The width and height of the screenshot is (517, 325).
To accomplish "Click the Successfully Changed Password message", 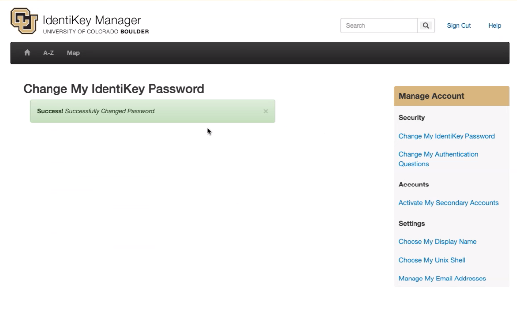I will [x=110, y=111].
